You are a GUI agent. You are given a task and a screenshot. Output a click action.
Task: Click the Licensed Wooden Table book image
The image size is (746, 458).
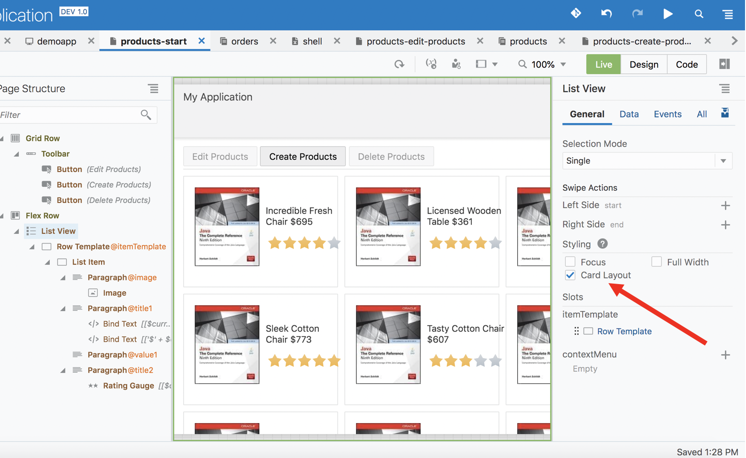point(388,227)
